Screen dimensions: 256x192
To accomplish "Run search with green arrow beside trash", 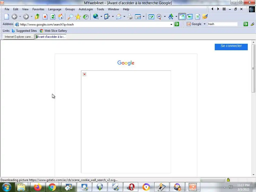I will 245,24.
